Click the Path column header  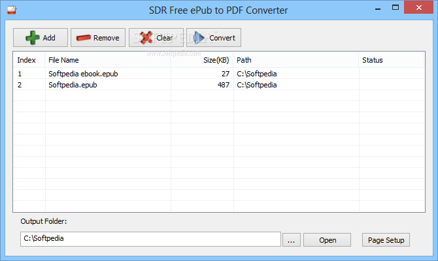pos(296,60)
